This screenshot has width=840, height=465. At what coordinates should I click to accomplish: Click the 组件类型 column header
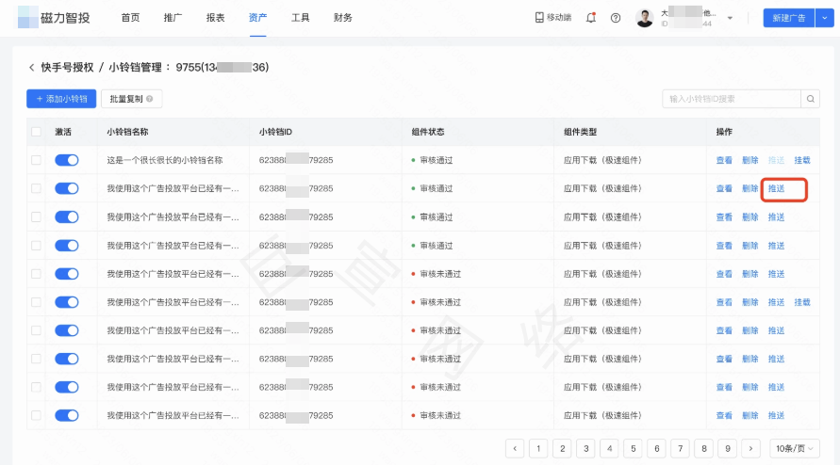(x=580, y=132)
